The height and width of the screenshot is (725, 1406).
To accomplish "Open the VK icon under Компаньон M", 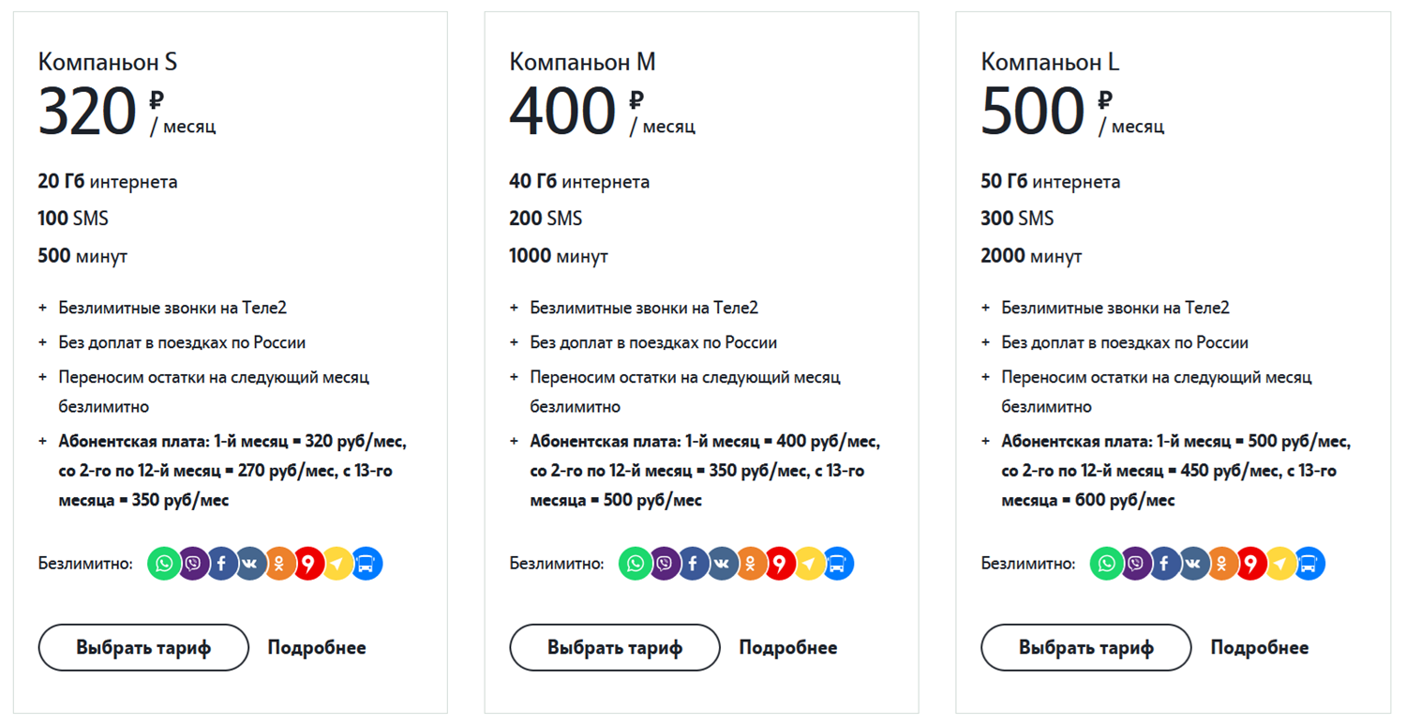I will point(723,564).
